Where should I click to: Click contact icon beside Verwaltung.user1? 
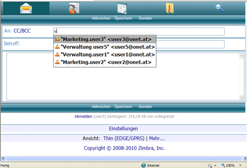(57, 54)
